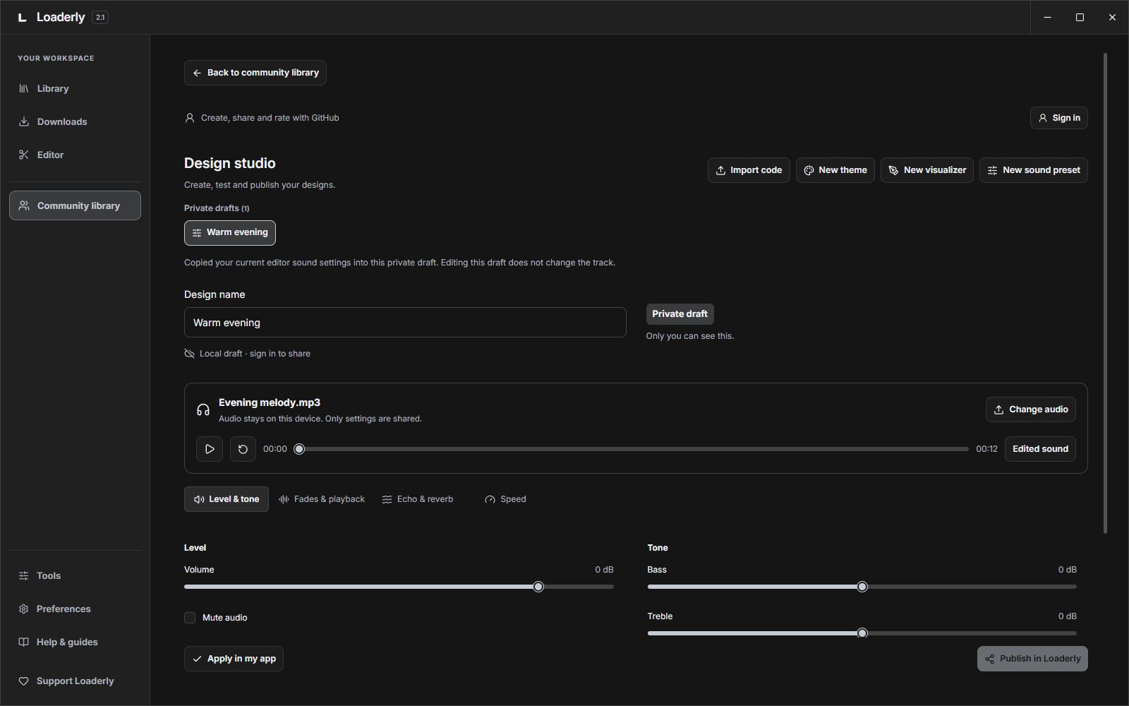This screenshot has width=1129, height=706.
Task: Click the 2.1 version badge
Action: [x=100, y=18]
